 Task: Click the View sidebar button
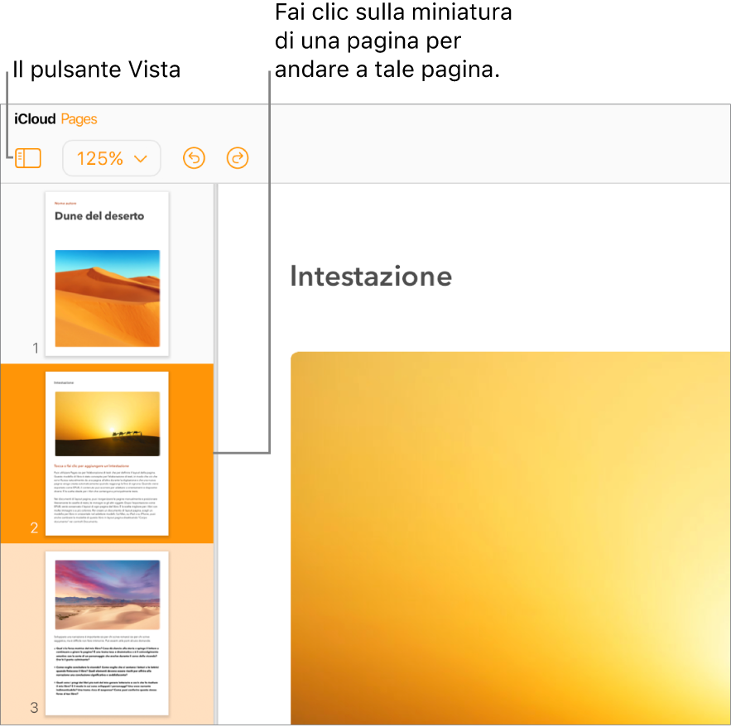click(28, 158)
